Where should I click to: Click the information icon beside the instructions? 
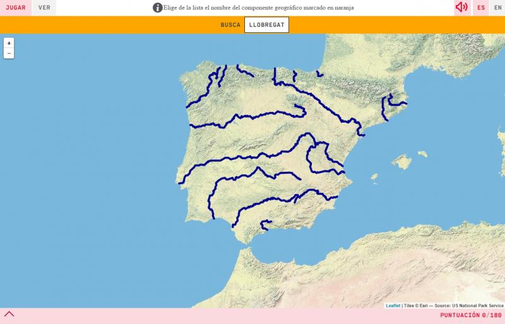(157, 8)
